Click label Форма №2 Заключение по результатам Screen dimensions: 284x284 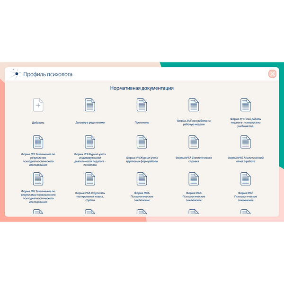click(38, 160)
